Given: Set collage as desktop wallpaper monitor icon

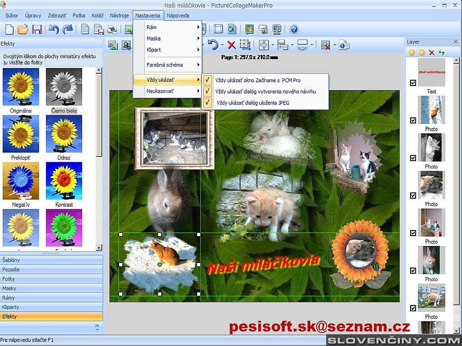Looking at the screenshot, I should pyautogui.click(x=277, y=29).
